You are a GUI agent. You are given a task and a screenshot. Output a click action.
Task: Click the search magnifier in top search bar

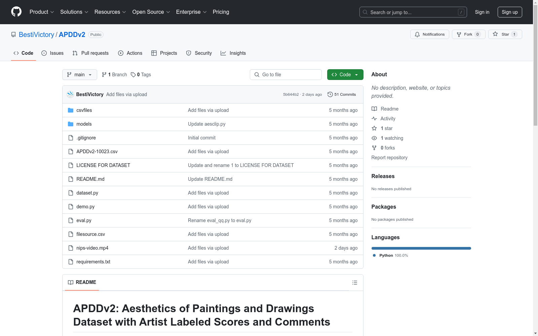point(365,12)
